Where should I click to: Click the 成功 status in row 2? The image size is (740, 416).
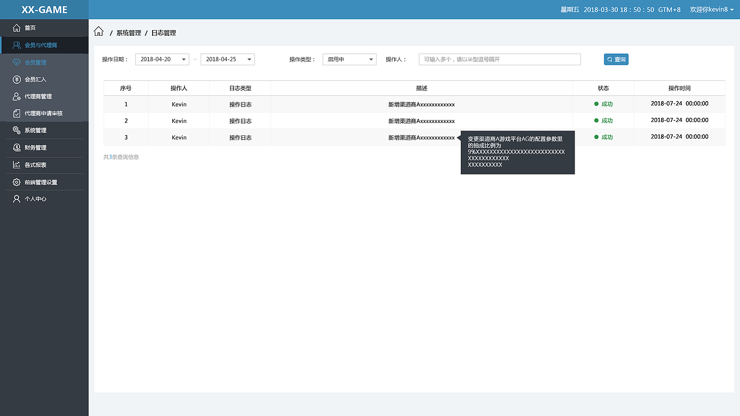point(604,121)
